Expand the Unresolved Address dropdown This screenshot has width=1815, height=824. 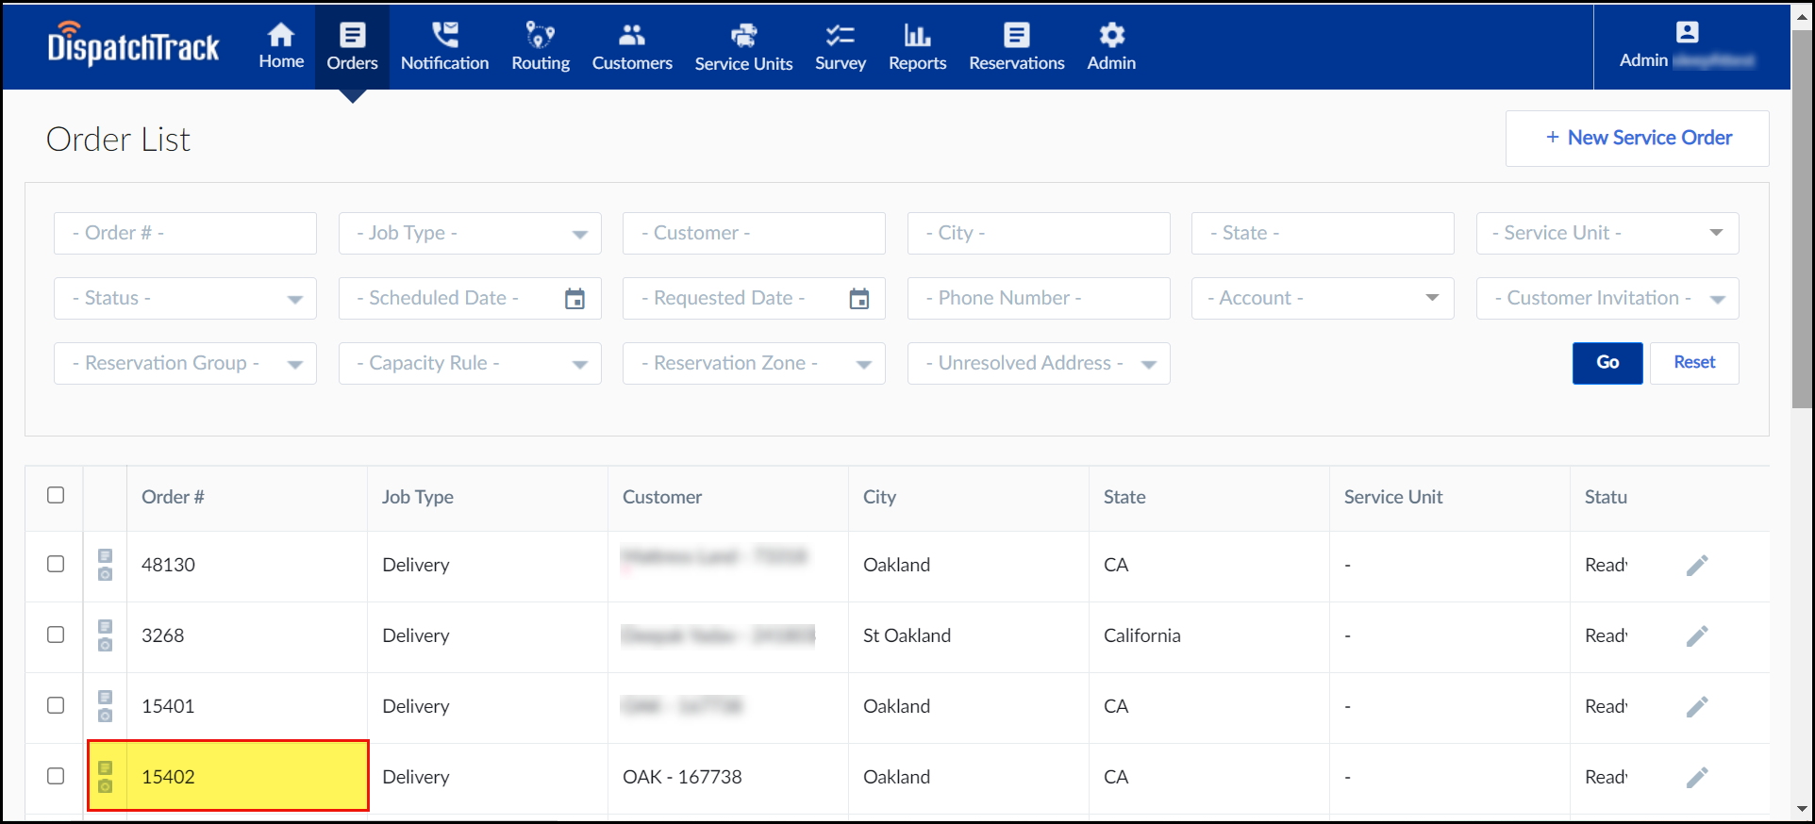tap(1039, 363)
